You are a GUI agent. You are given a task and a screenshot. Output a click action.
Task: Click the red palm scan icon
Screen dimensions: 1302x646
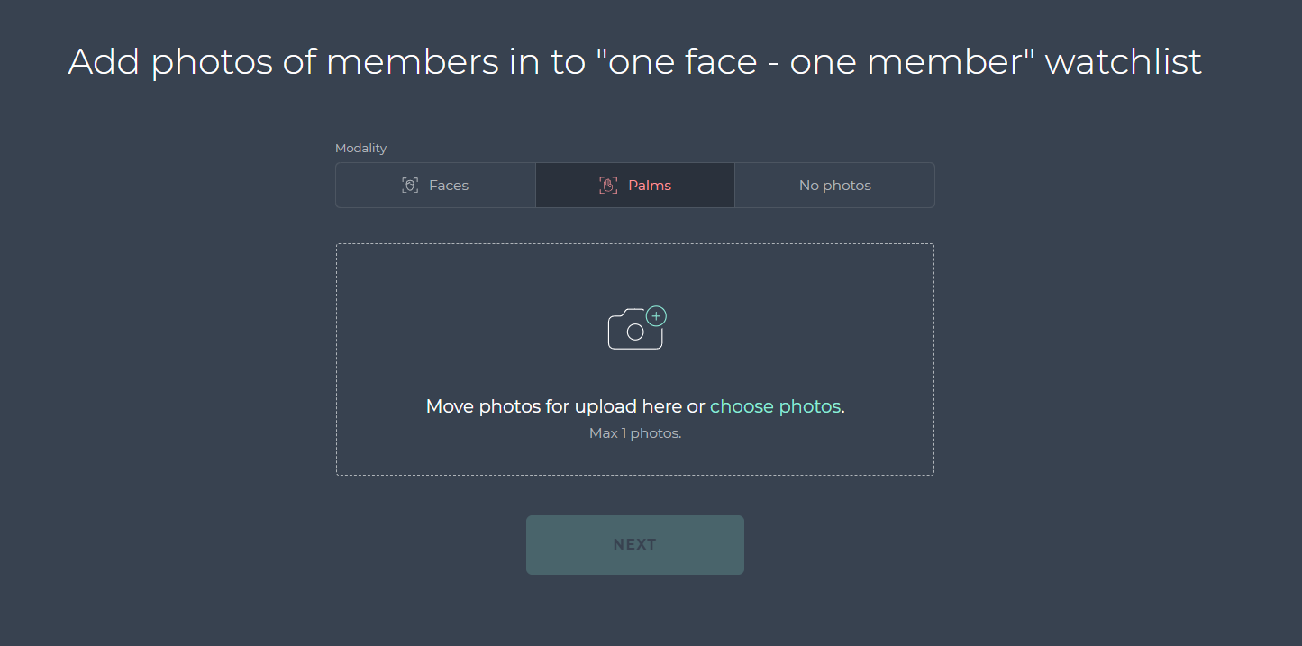tap(608, 186)
